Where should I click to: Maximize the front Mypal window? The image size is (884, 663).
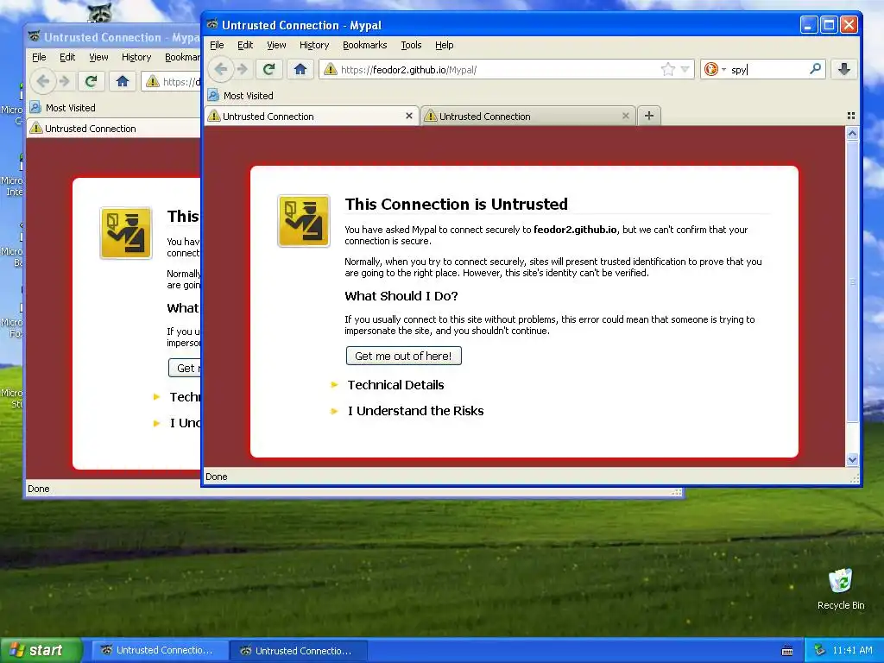click(829, 25)
